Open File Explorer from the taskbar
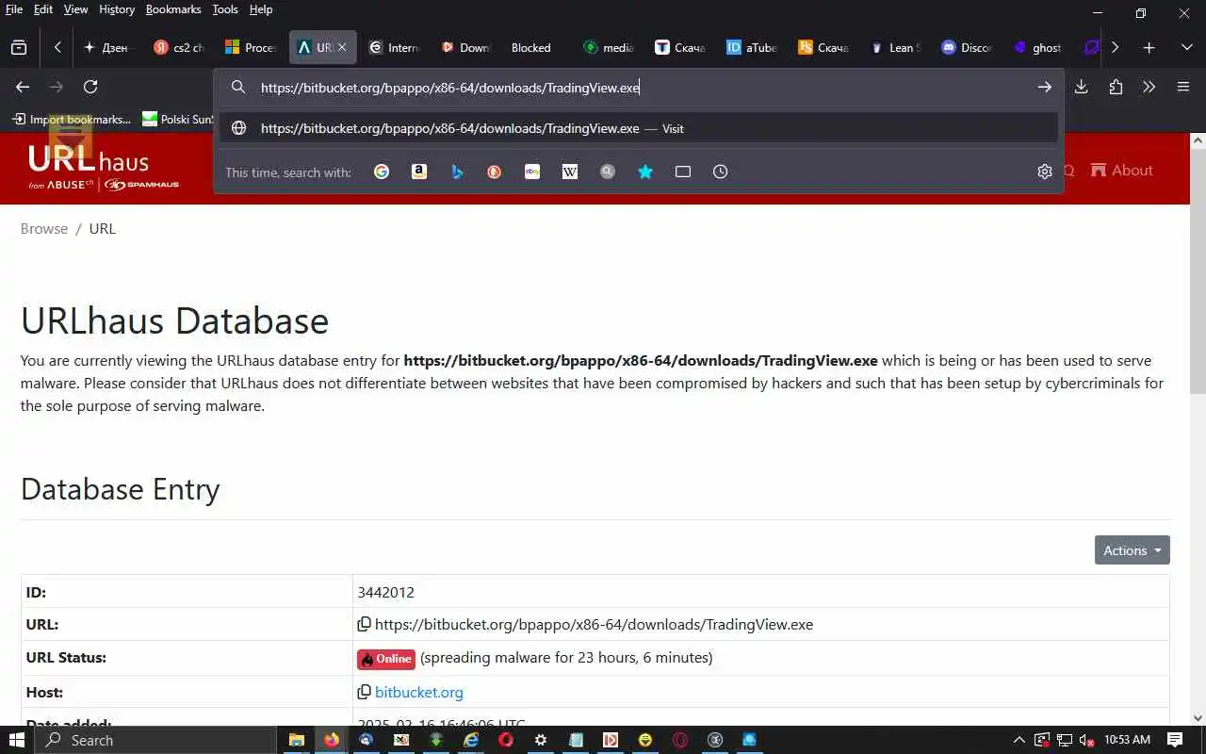Viewport: 1206px width, 754px height. coord(296,740)
